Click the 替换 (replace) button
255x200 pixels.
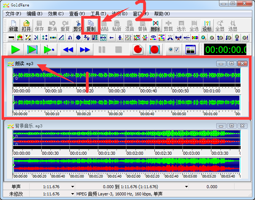(x=142, y=25)
